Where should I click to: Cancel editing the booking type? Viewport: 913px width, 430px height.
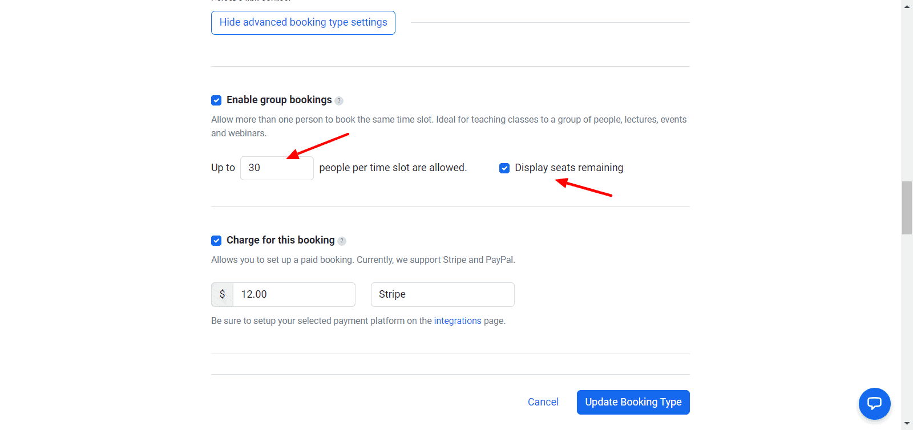click(543, 402)
